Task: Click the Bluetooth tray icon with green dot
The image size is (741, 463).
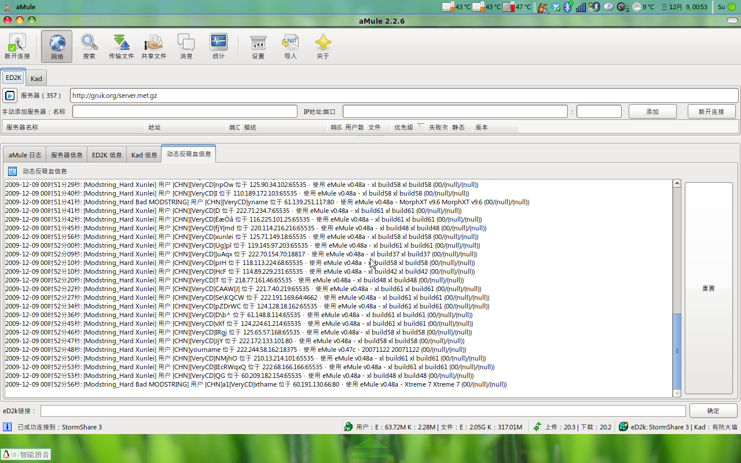Action: tap(568, 7)
